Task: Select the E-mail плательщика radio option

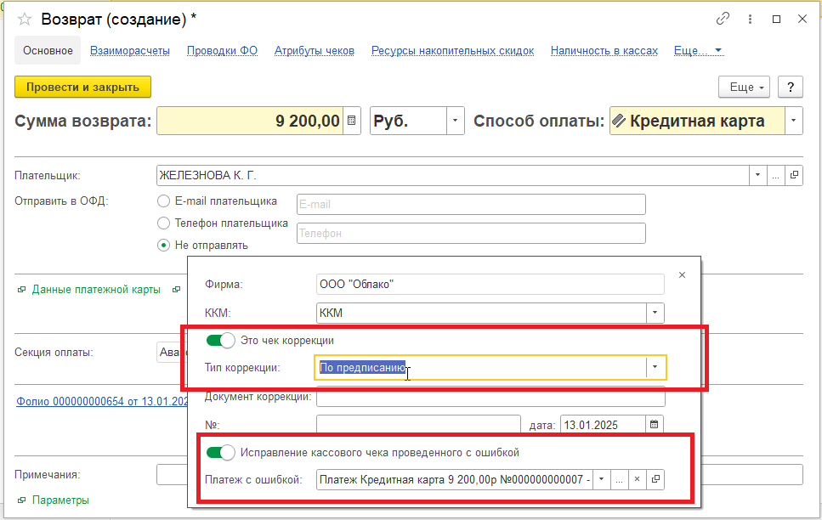Action: [x=164, y=201]
